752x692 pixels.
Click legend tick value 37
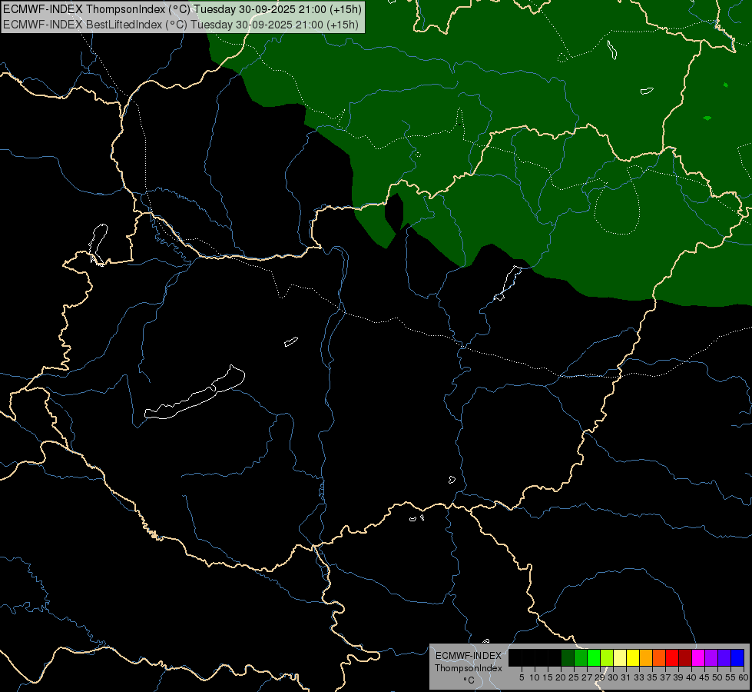click(x=666, y=677)
